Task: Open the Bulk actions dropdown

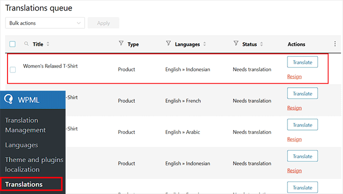Action: 45,23
